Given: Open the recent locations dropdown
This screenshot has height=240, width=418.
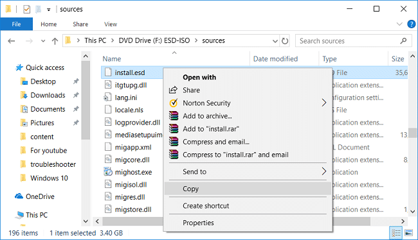Looking at the screenshot, I should 43,41.
